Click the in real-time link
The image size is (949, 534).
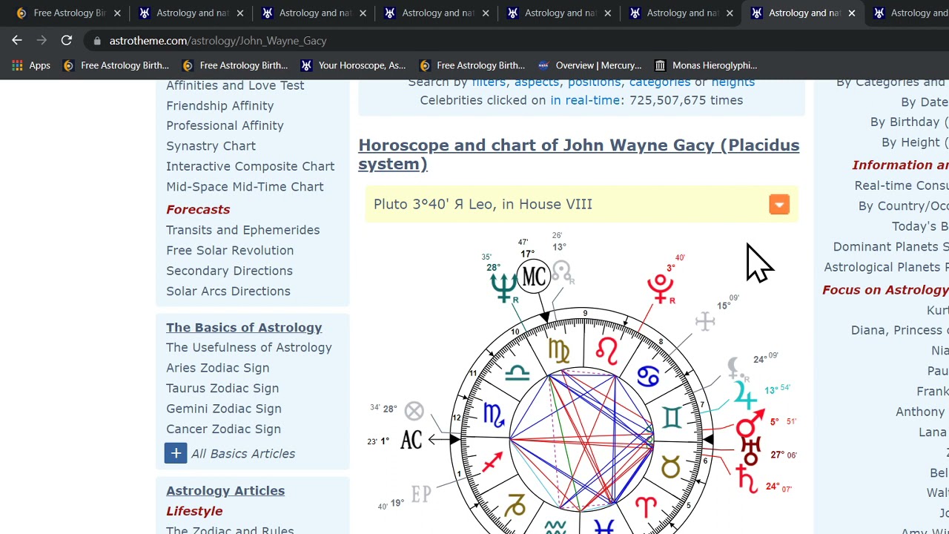pyautogui.click(x=584, y=100)
